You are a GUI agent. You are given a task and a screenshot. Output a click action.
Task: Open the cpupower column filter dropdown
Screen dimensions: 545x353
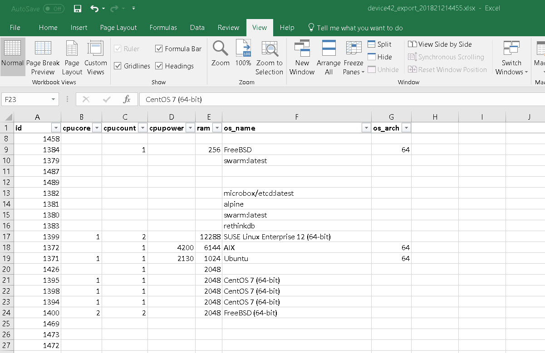click(x=190, y=128)
